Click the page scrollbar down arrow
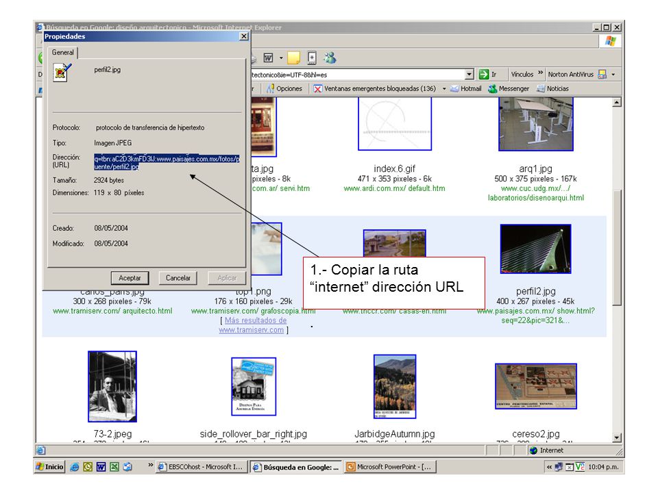The image size is (658, 493). (616, 438)
